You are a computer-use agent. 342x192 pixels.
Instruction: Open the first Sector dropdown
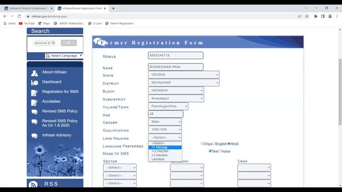pos(120,167)
